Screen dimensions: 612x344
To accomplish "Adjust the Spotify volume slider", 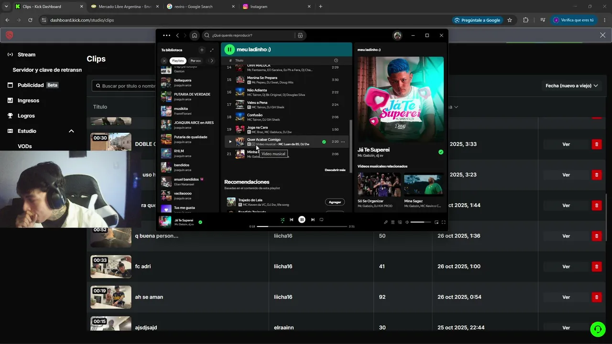I will (x=421, y=222).
